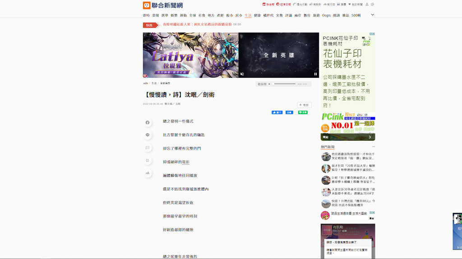Open the comments icon beside the article

pyautogui.click(x=148, y=147)
